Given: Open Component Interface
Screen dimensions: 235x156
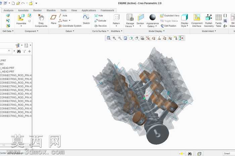Looking at the screenshot, I should (197, 20).
